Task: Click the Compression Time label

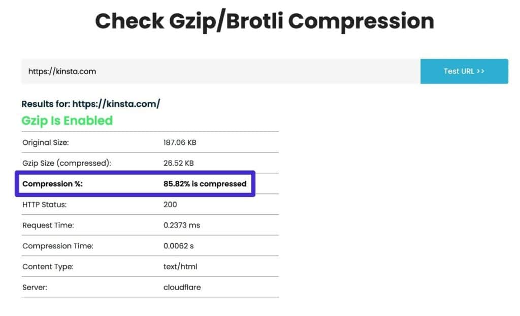Action: click(x=57, y=246)
